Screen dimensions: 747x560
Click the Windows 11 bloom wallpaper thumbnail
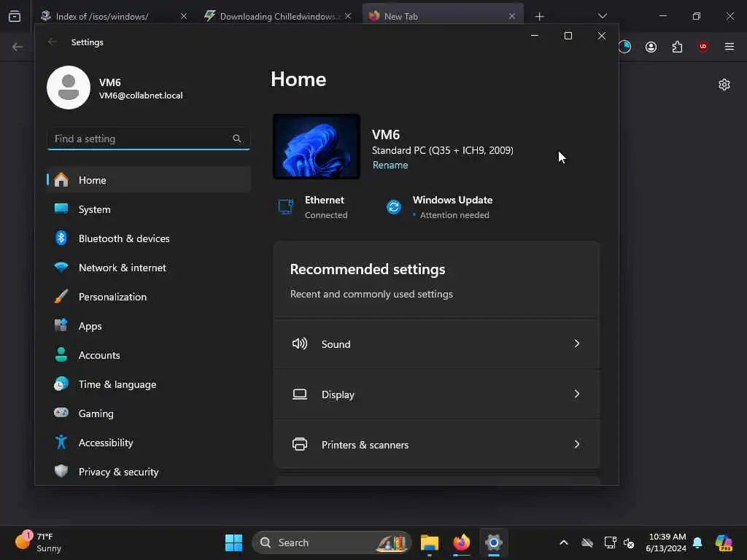[317, 147]
